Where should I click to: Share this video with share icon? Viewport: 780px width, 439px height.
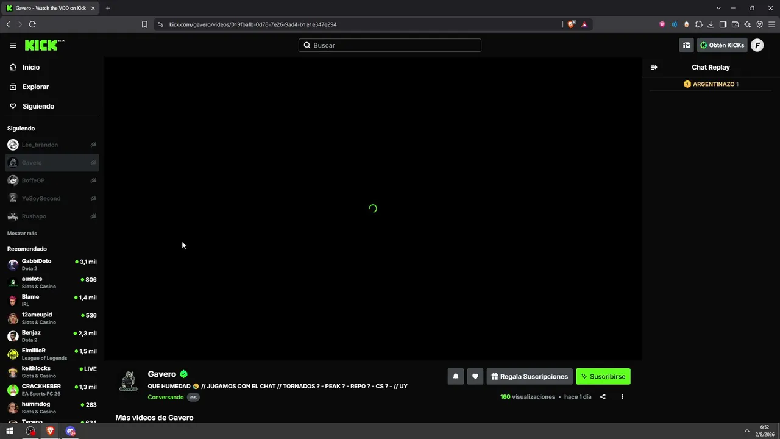[x=603, y=397]
